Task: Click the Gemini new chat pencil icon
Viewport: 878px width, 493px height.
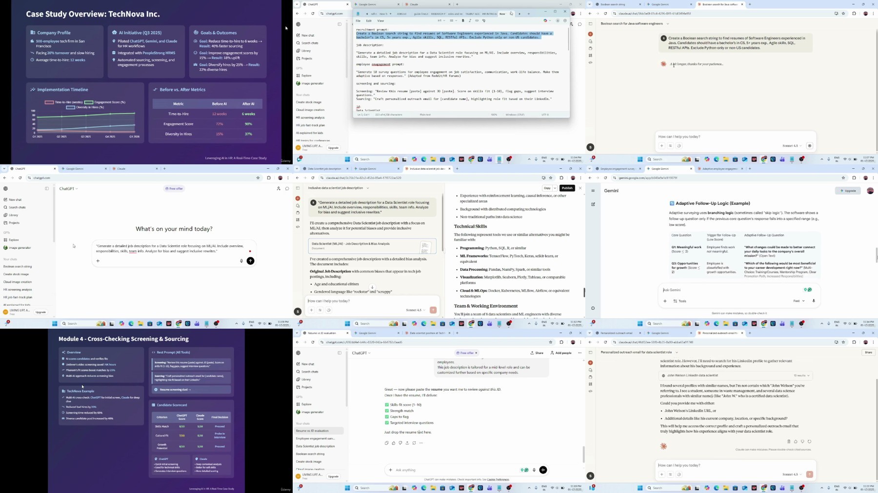Action: (x=593, y=204)
